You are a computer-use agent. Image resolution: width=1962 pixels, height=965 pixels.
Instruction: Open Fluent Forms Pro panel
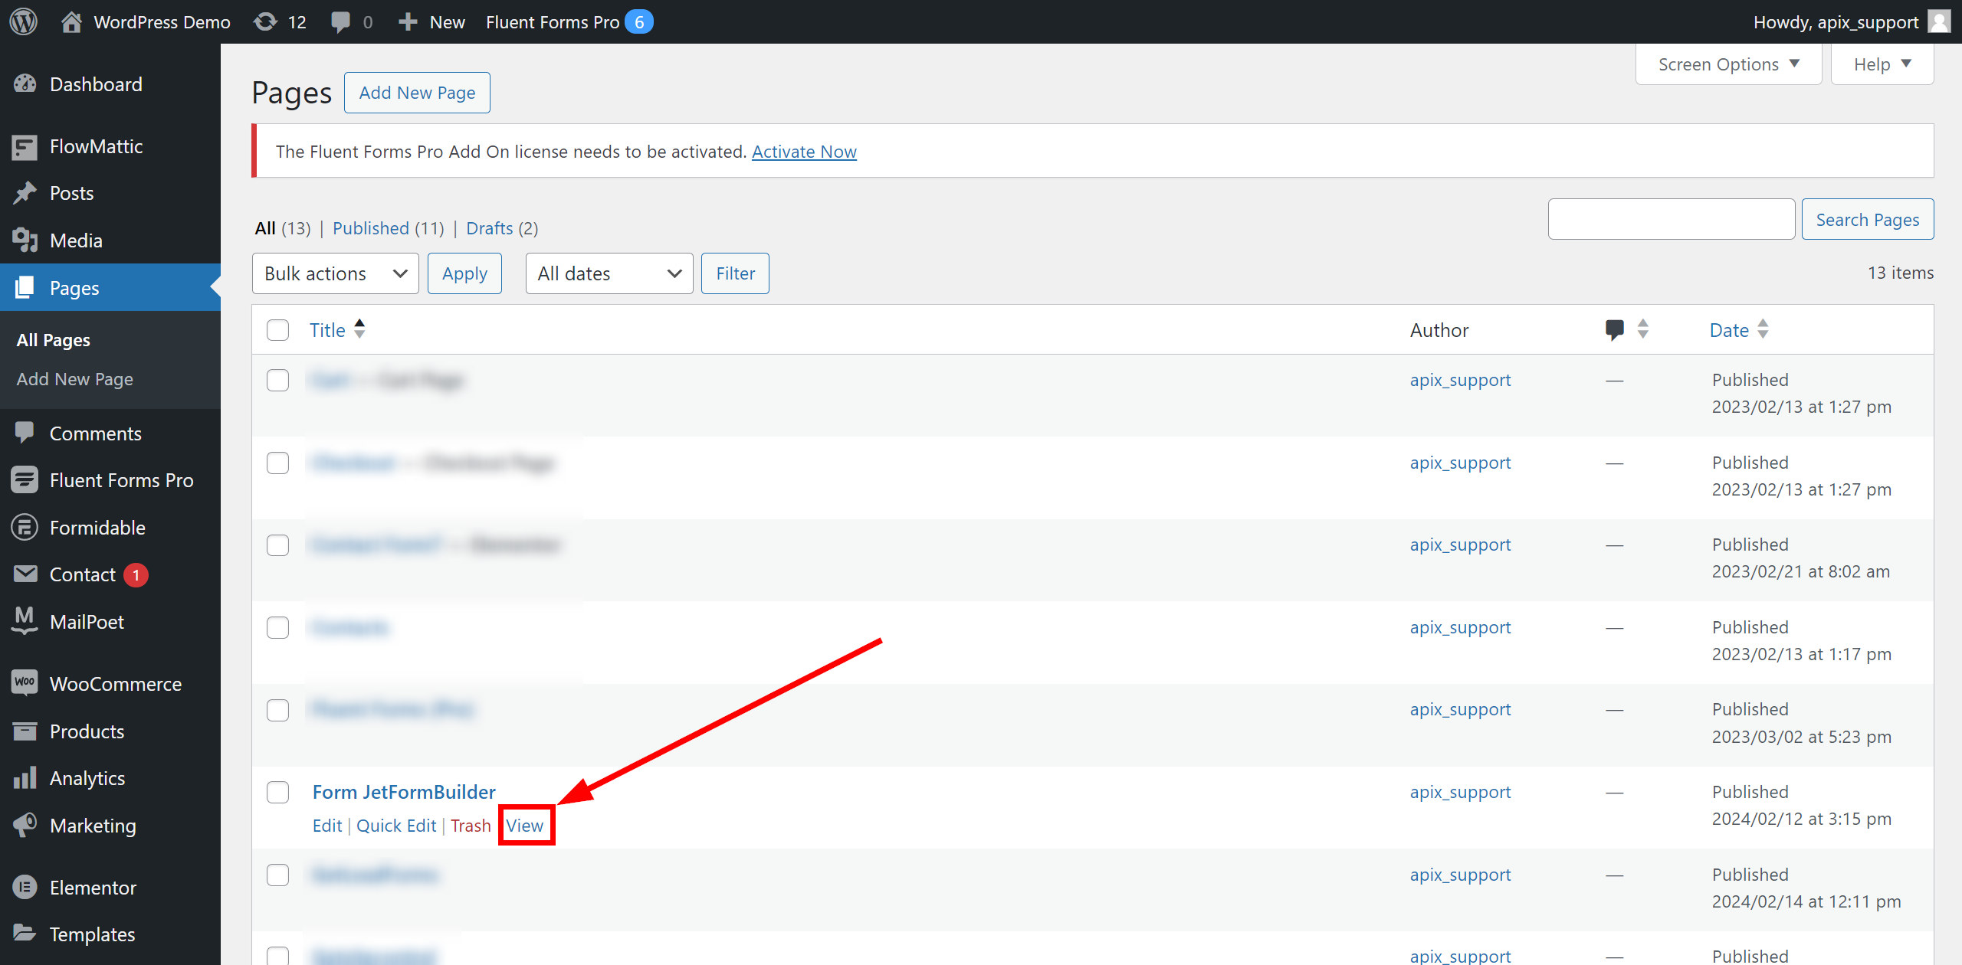(x=123, y=480)
